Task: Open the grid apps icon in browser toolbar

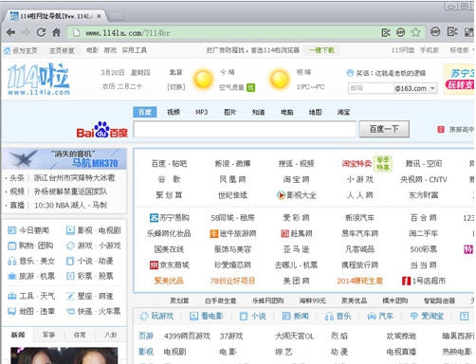Action: click(468, 32)
